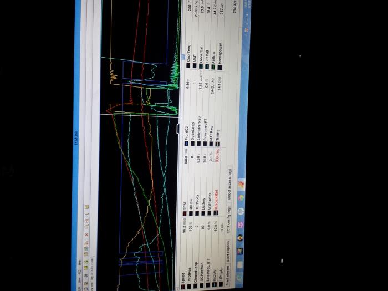The width and height of the screenshot is (388, 291).
Task: Toggle the KnockRet trace color box
Action: click(216, 212)
